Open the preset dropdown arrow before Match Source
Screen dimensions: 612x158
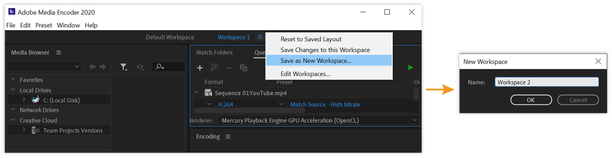[x=281, y=104]
